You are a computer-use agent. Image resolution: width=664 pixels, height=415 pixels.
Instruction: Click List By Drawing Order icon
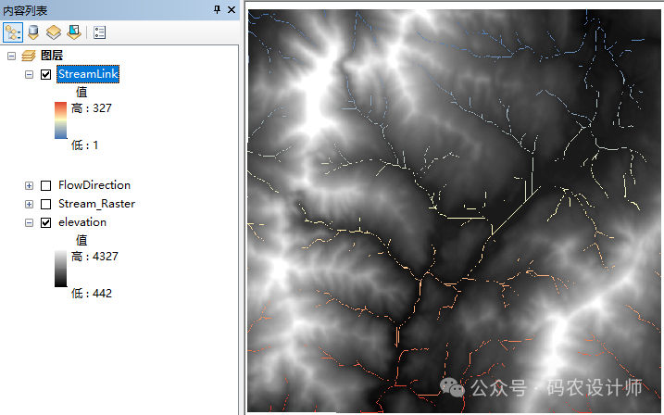coord(13,32)
